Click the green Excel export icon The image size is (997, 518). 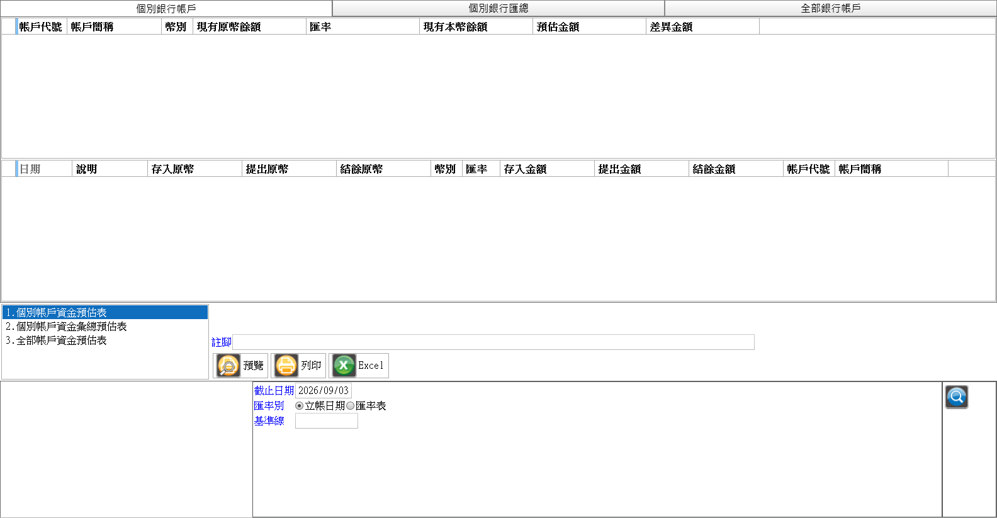coord(344,365)
